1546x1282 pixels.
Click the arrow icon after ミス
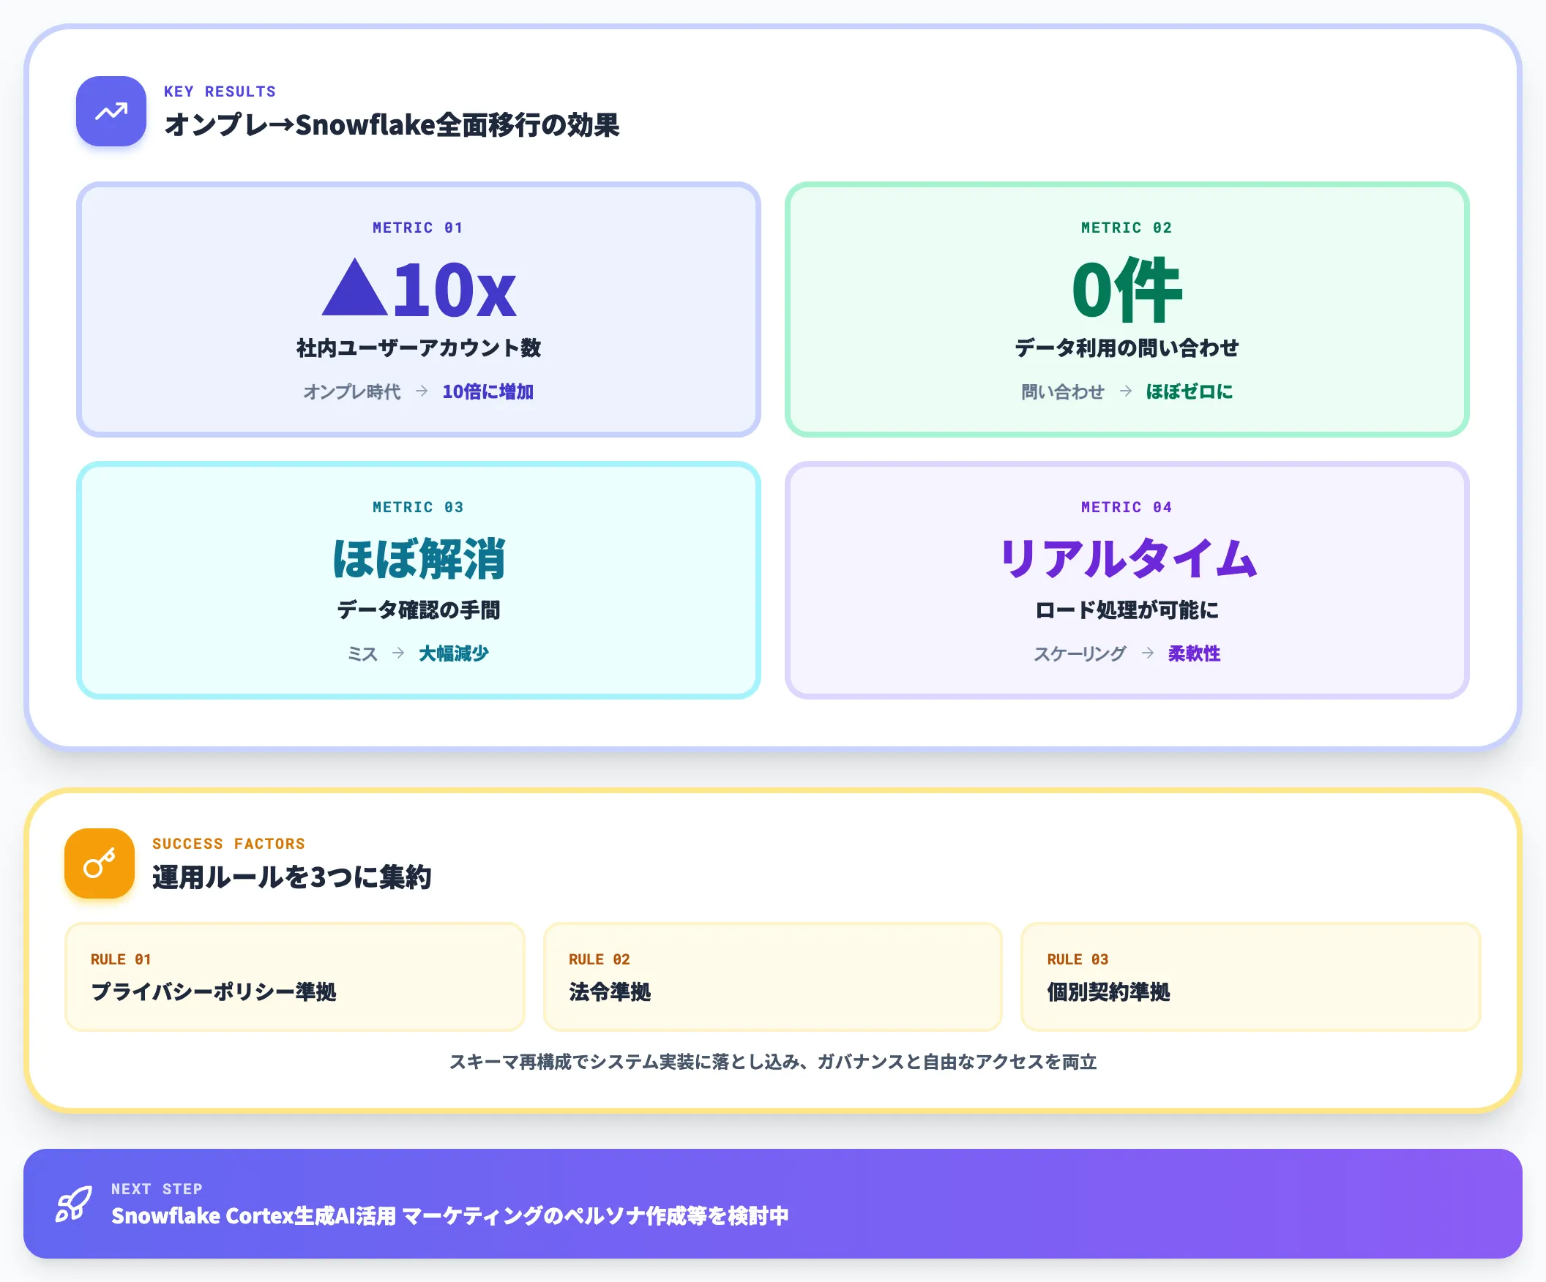[398, 653]
